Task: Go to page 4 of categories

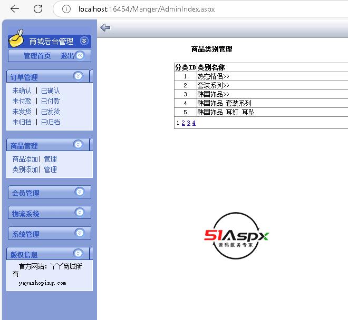Action: pos(194,123)
